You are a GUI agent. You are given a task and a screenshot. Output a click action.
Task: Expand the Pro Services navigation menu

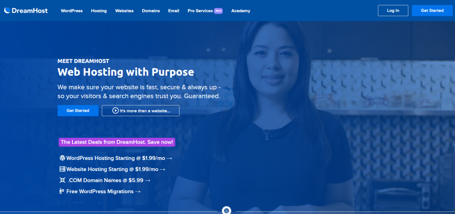coord(200,11)
